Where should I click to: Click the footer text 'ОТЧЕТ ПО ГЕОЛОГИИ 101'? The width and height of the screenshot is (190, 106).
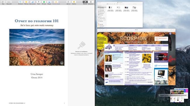[x=17, y=103]
